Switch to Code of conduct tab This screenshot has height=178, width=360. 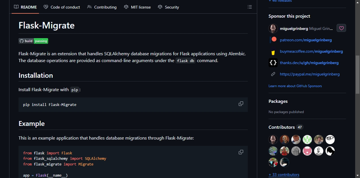pyautogui.click(x=62, y=7)
